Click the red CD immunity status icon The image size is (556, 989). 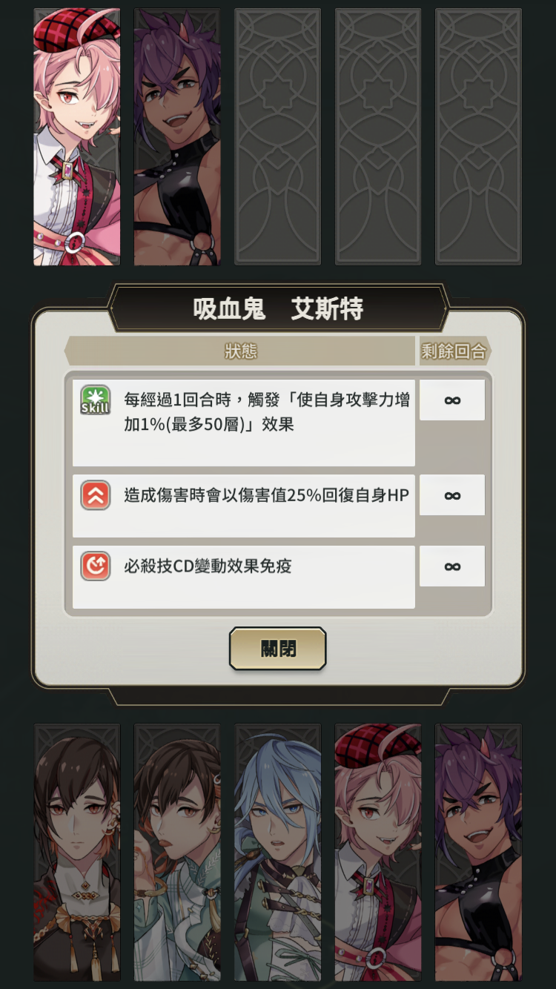pos(96,566)
